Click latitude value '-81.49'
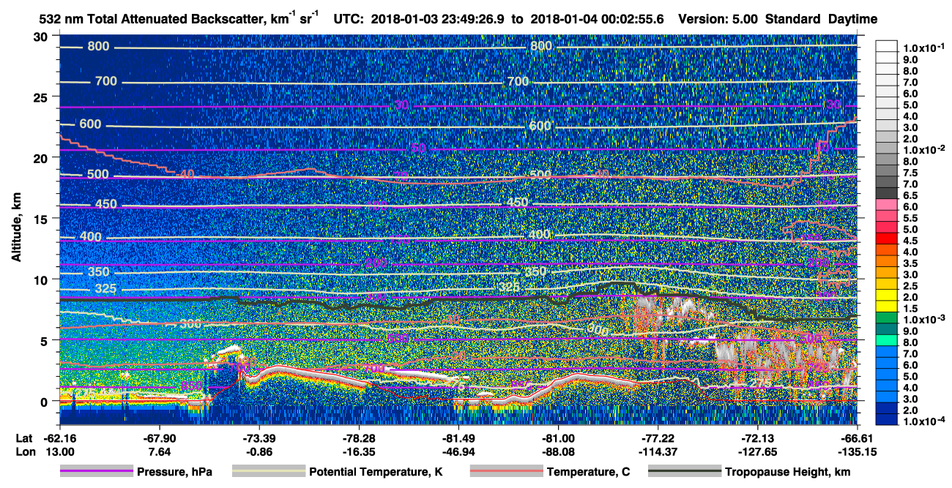952x488 pixels. [458, 438]
